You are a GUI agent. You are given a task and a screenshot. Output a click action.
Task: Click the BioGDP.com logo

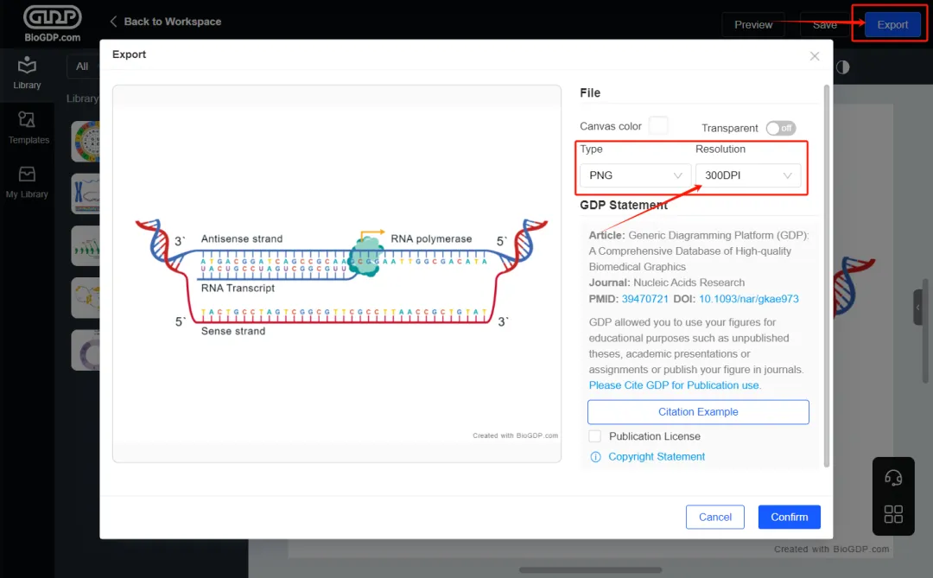(53, 24)
